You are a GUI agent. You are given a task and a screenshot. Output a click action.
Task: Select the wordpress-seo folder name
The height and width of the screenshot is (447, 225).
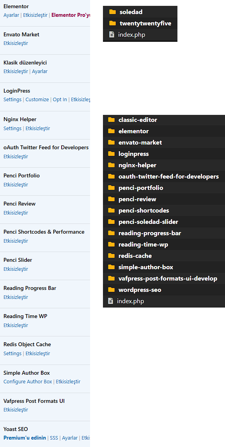[x=140, y=290]
